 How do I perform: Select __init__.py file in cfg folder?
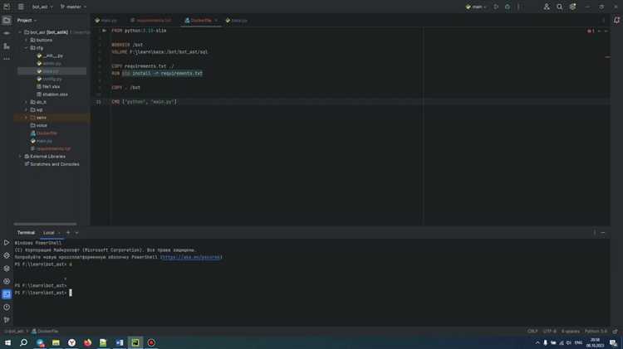[x=50, y=56]
